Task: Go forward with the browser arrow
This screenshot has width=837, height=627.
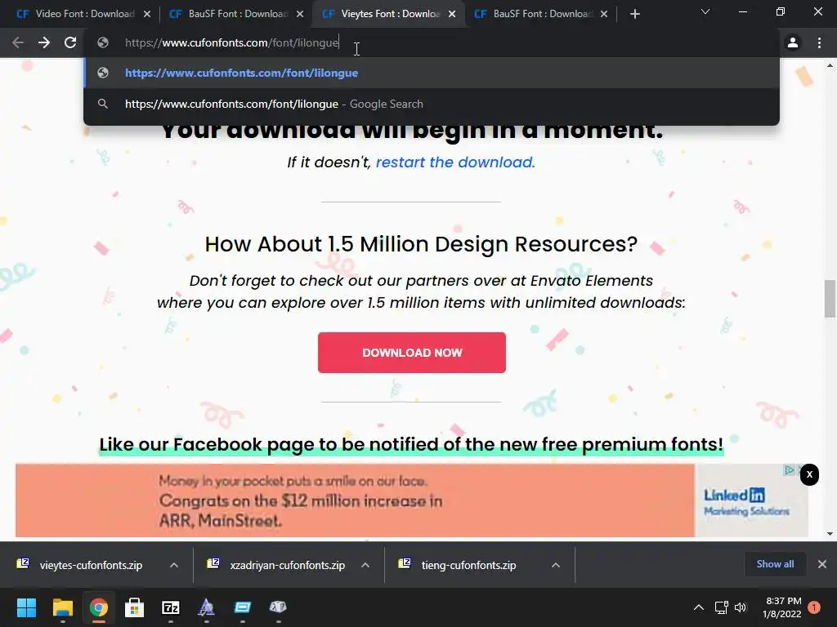Action: tap(44, 42)
